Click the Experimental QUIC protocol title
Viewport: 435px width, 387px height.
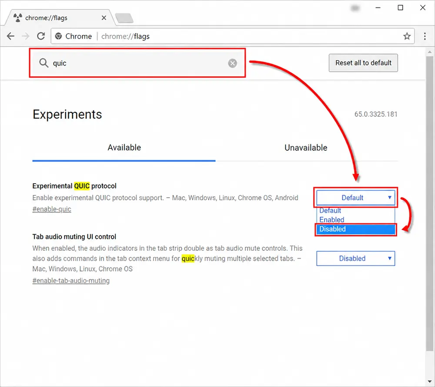click(74, 186)
